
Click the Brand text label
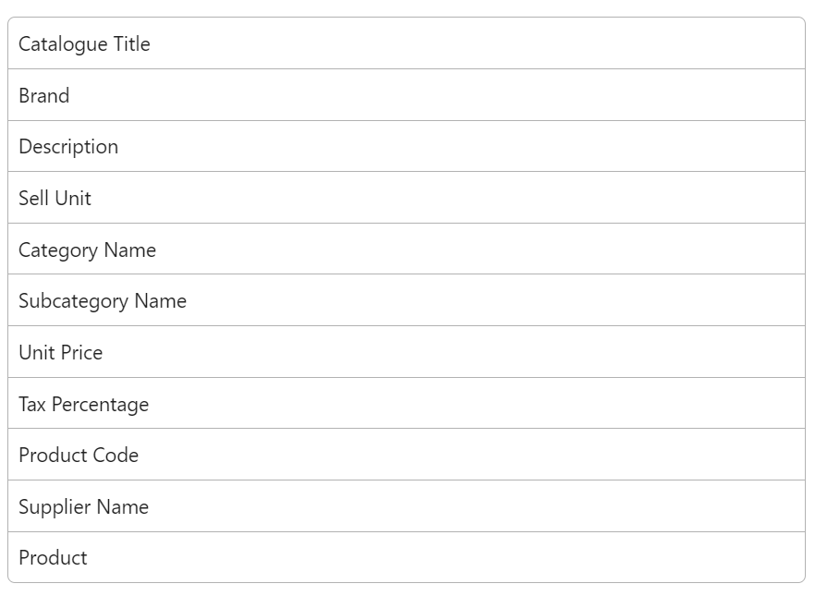(43, 95)
